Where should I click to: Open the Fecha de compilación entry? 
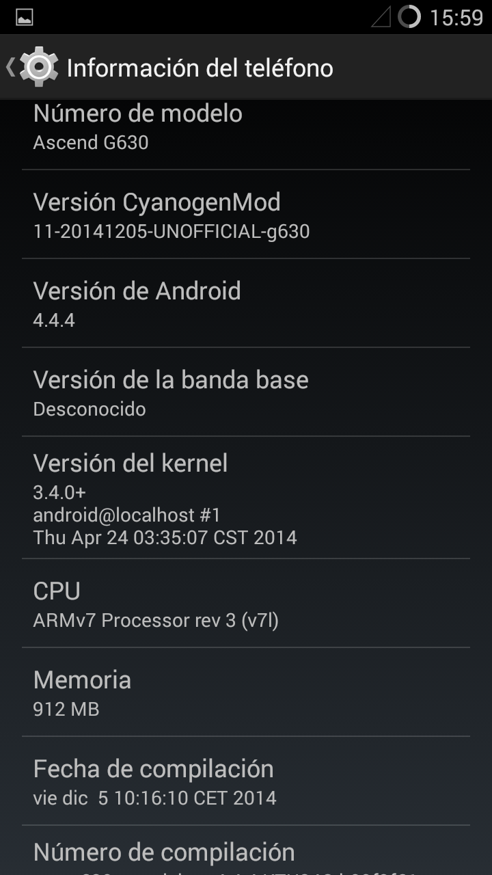tap(246, 781)
